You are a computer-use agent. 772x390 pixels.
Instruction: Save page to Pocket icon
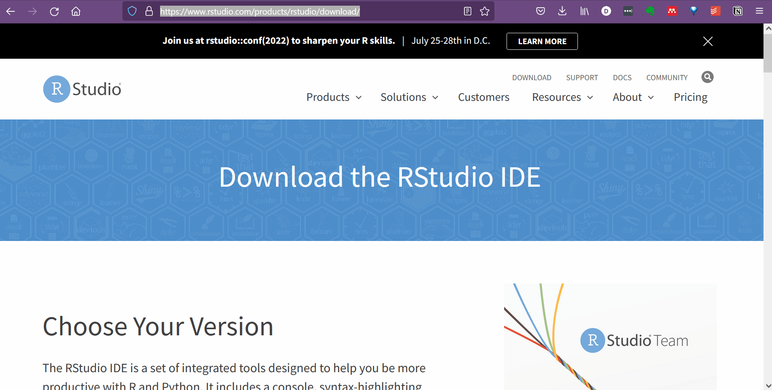point(541,11)
